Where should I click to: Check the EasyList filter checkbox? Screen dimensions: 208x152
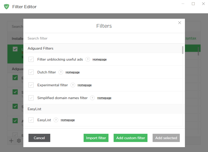(31, 120)
